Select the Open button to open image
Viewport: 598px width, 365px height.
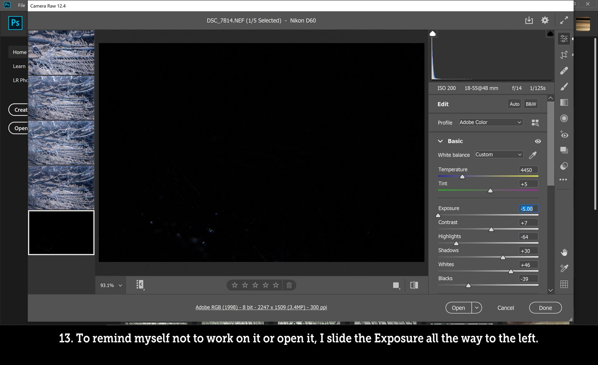point(458,307)
